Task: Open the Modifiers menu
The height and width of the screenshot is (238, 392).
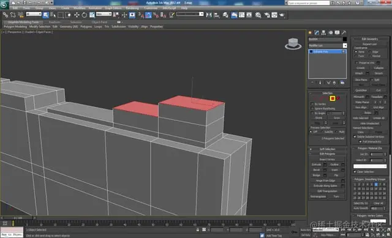Action: click(79, 8)
